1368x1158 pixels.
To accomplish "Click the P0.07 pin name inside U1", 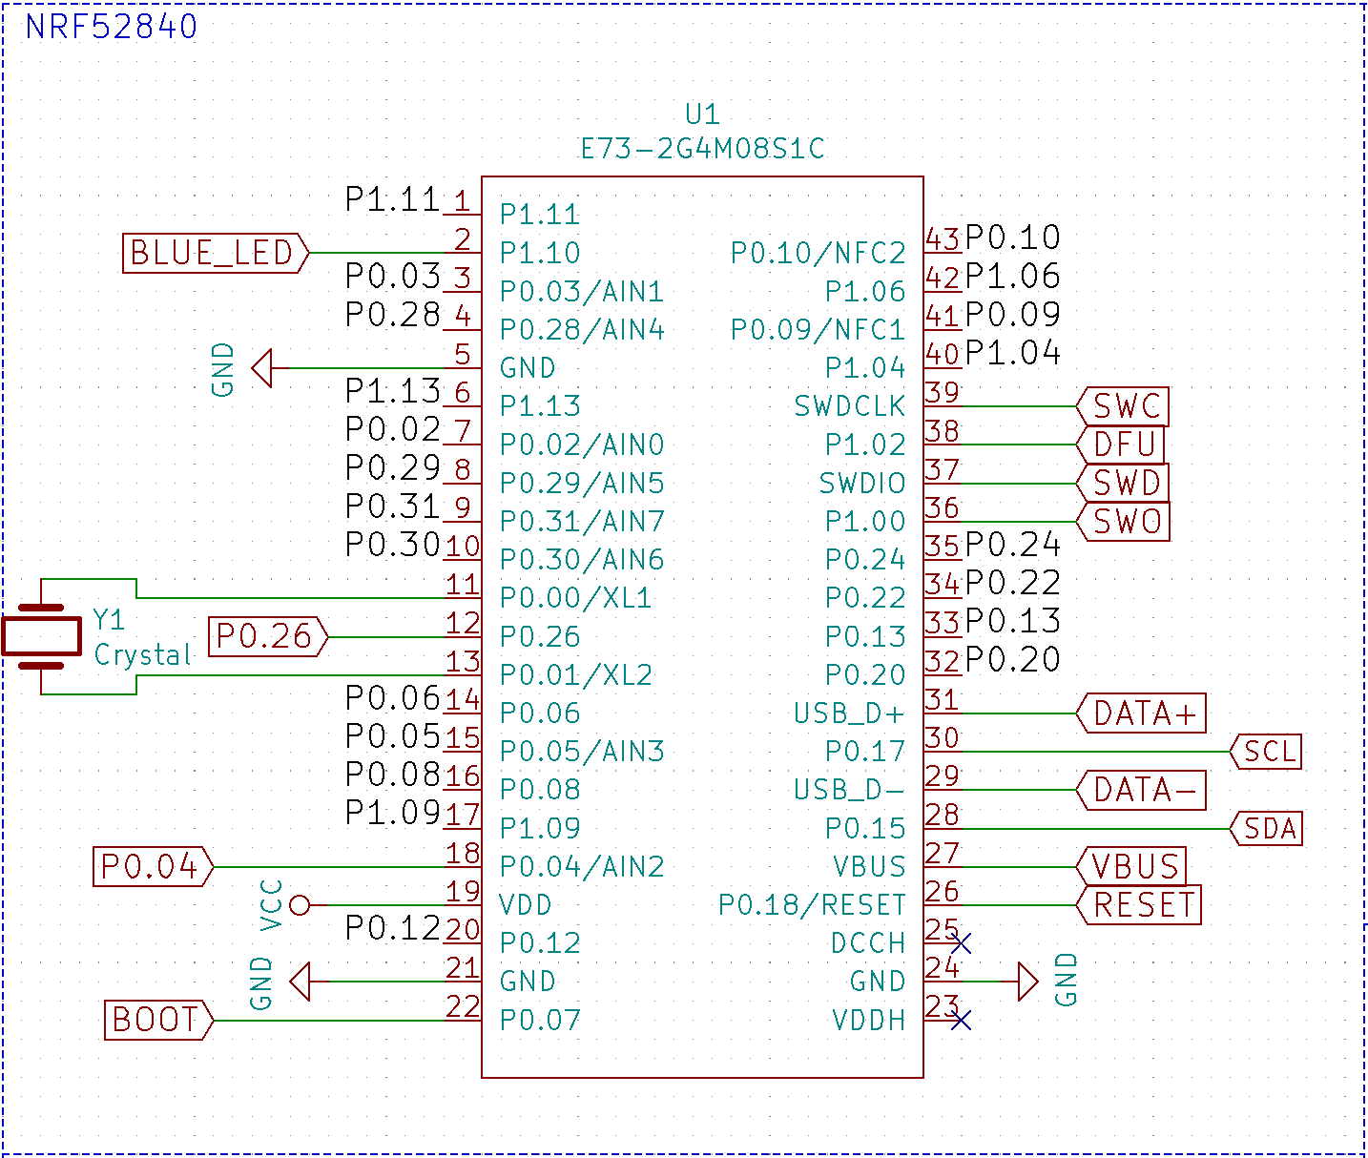I will (x=540, y=1021).
